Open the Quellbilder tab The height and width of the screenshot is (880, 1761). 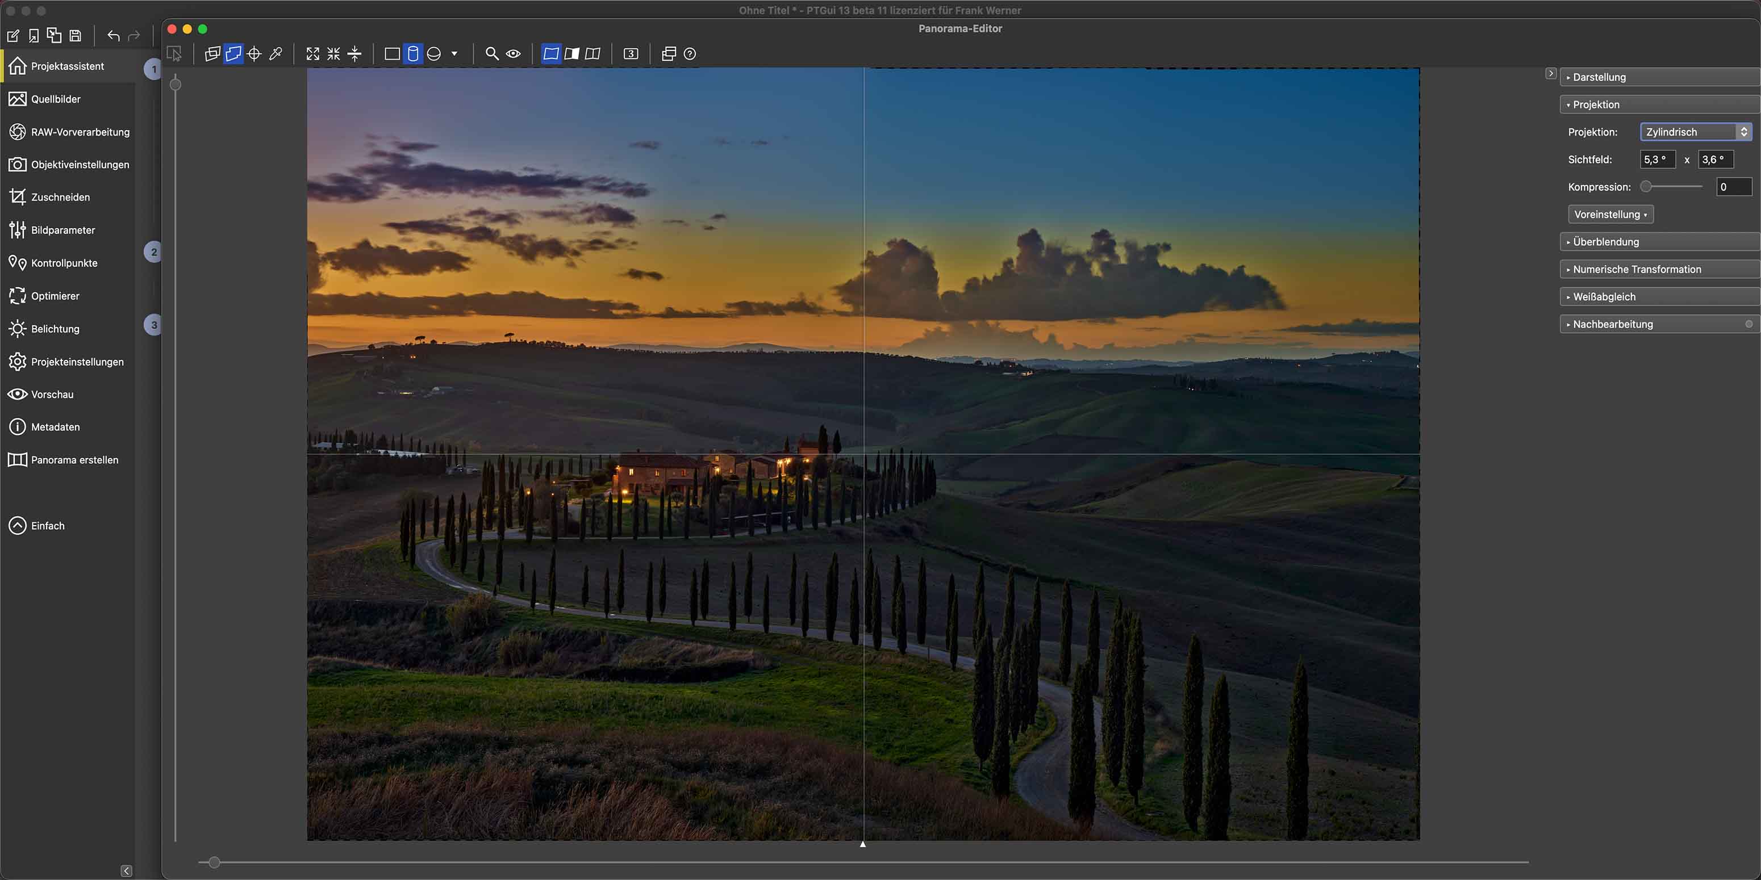point(68,99)
